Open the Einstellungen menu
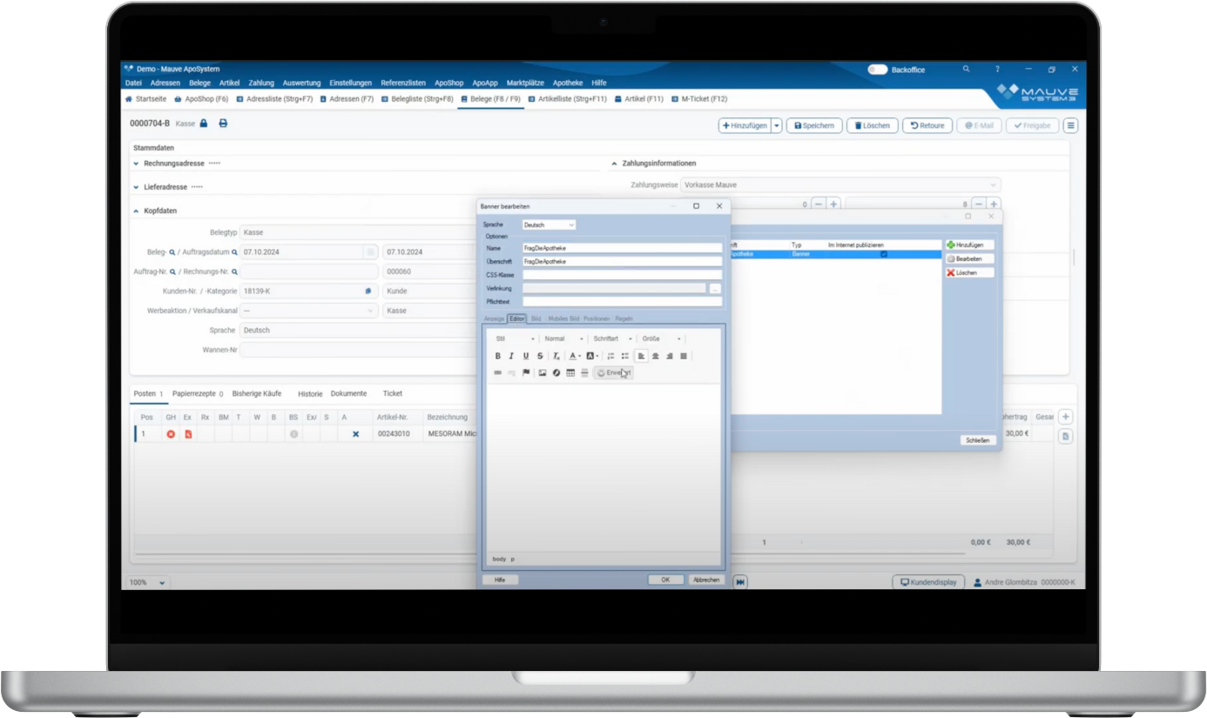This screenshot has height=718, width=1207. [x=350, y=83]
